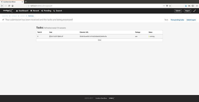Open the browser library icon
The image size is (199, 102).
[189, 6]
